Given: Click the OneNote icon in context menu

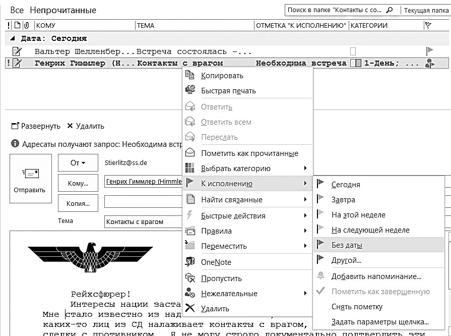Looking at the screenshot, I should point(190,262).
